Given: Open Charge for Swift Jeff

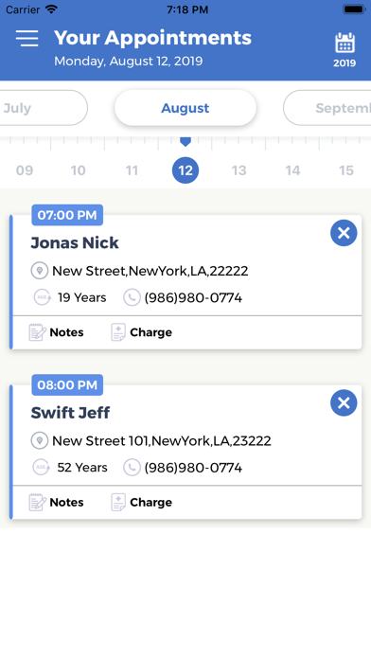Looking at the screenshot, I should coord(141,502).
